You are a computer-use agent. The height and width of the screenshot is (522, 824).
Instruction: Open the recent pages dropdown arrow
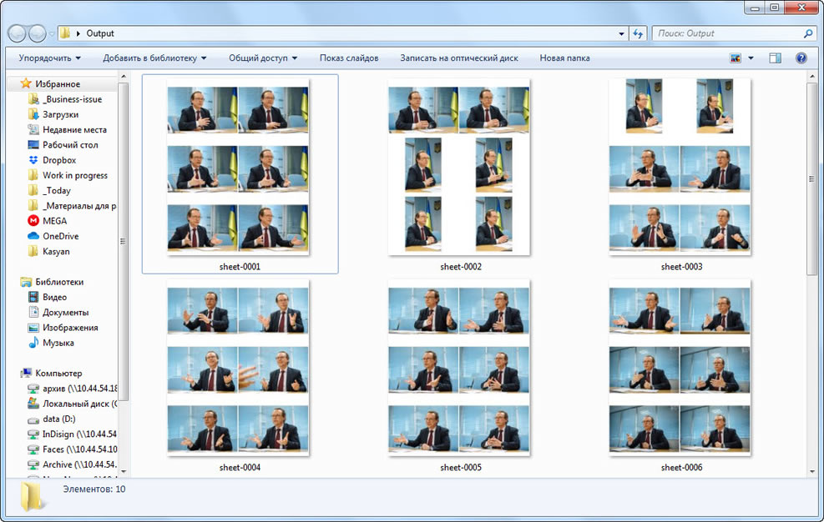point(52,33)
